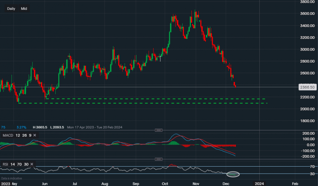The width and height of the screenshot is (318, 186).
Task: Remove the MACD indicator with its X
Action: 35,135
